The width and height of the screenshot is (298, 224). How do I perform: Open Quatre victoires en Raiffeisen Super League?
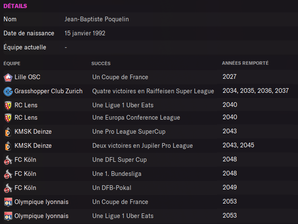(153, 91)
